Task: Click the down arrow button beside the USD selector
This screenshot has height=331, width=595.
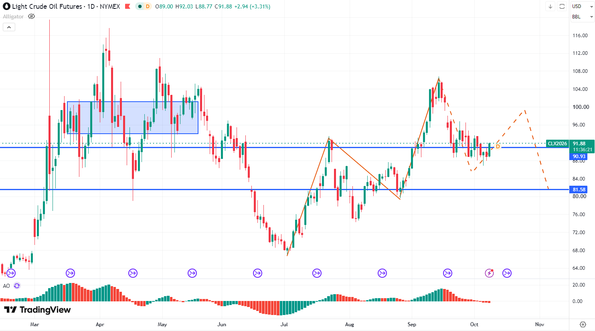Action: (x=550, y=6)
